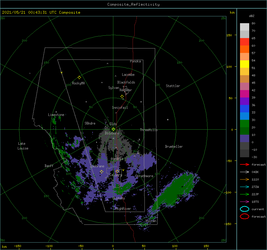
Task: Select the red 65 dBZ color swatch
Action: pos(244,42)
